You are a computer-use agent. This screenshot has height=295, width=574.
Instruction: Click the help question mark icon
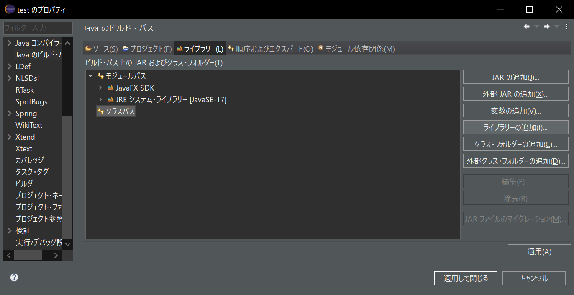pos(14,277)
